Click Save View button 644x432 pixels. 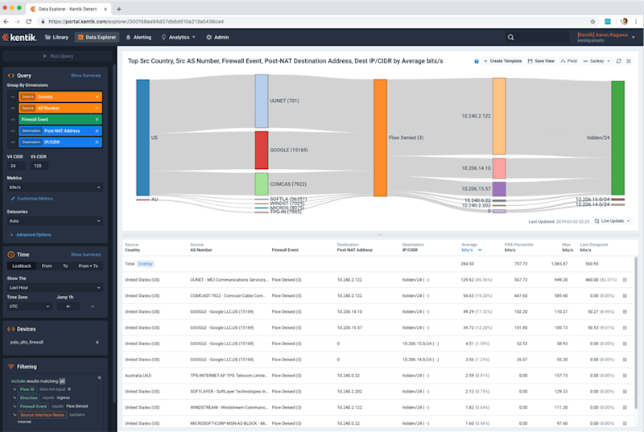[541, 61]
